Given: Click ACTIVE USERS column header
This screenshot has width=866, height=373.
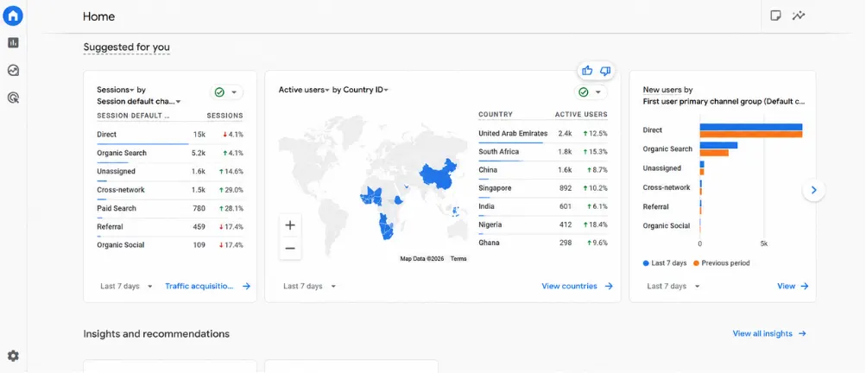Looking at the screenshot, I should tap(581, 114).
